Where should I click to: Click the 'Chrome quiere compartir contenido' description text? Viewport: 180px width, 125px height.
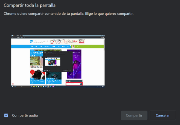point(68,14)
